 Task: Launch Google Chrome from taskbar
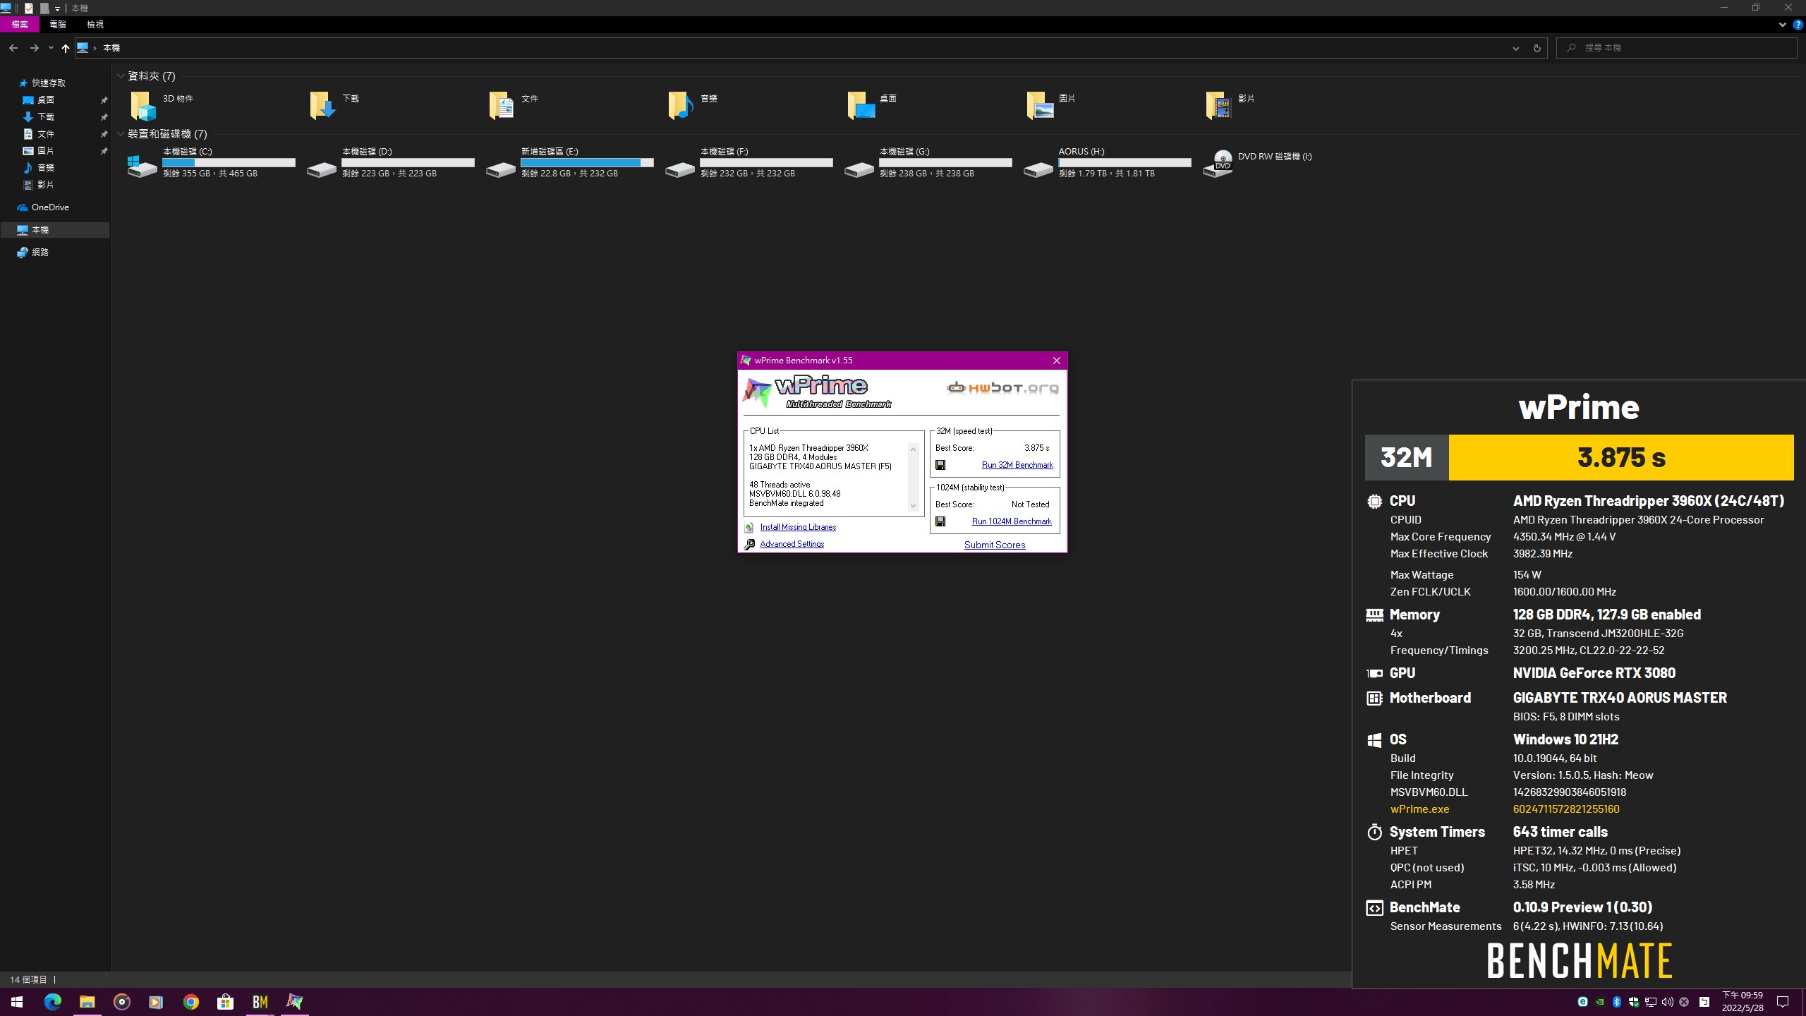[191, 1001]
